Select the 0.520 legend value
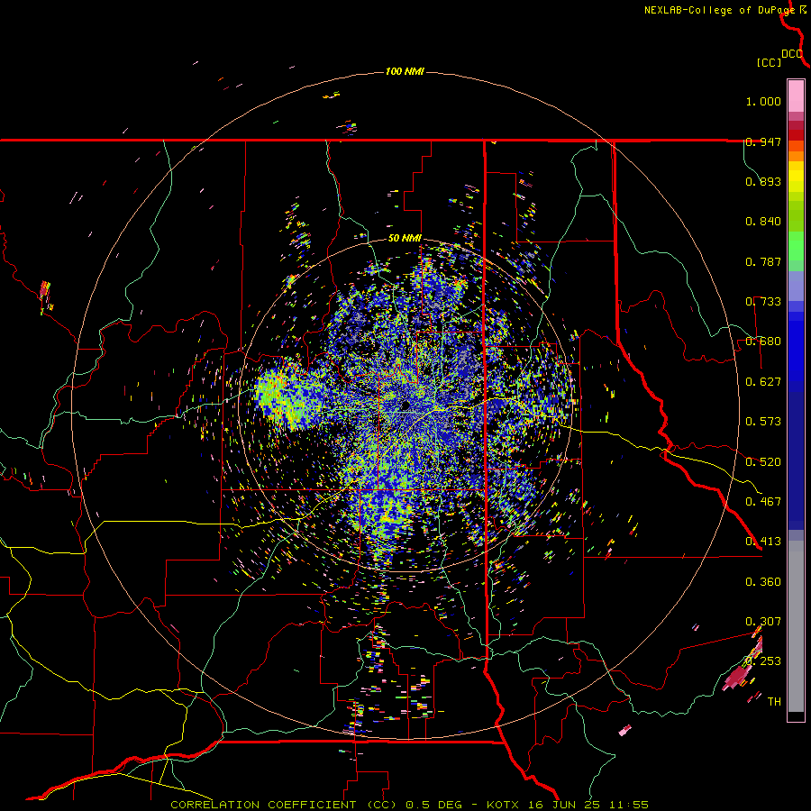Screen dimensions: 811x811 [x=763, y=462]
